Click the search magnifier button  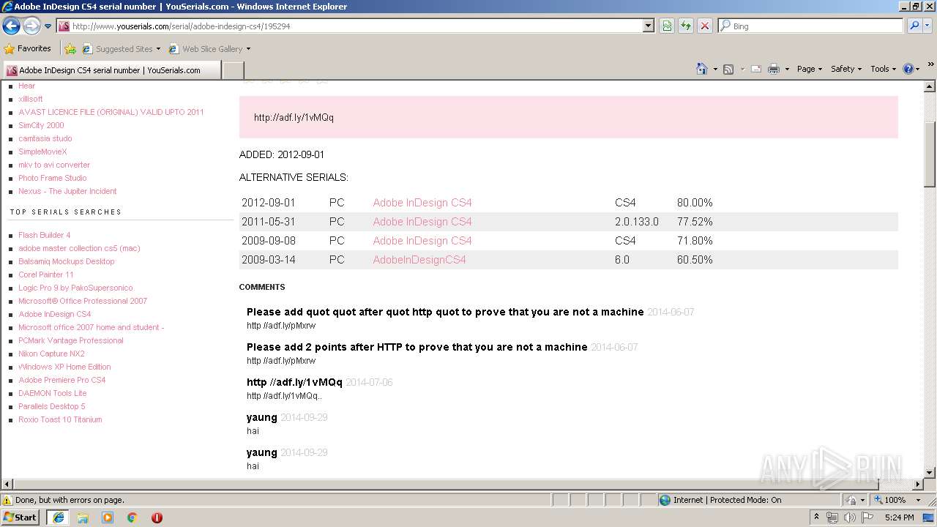(x=914, y=26)
